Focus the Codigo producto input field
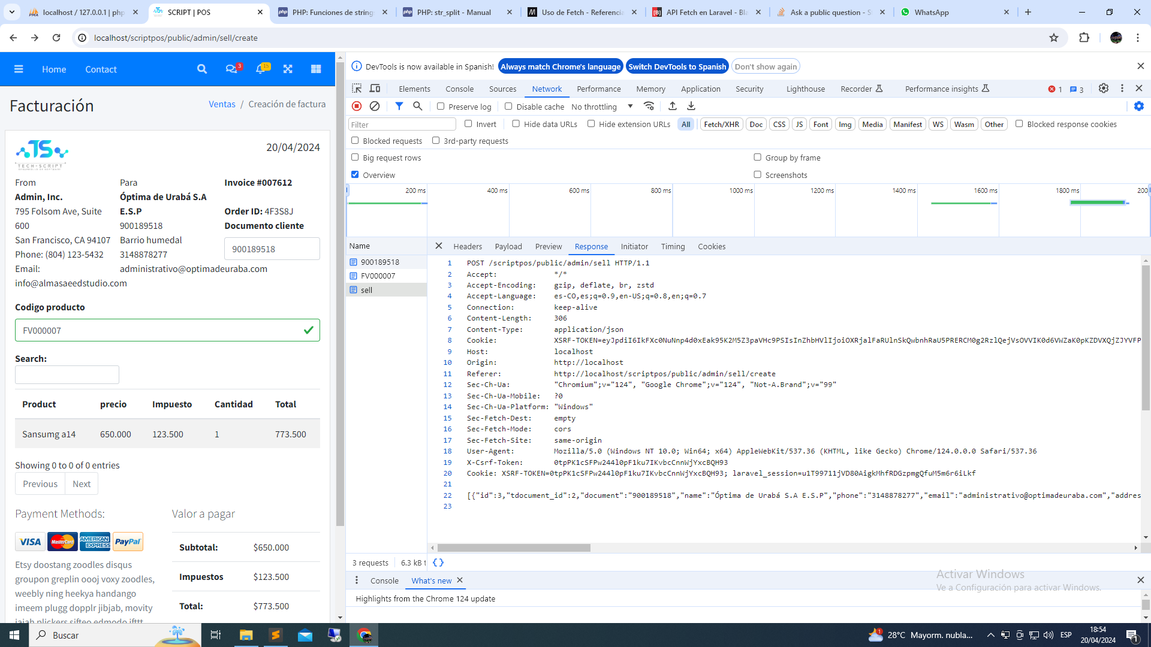 point(167,330)
